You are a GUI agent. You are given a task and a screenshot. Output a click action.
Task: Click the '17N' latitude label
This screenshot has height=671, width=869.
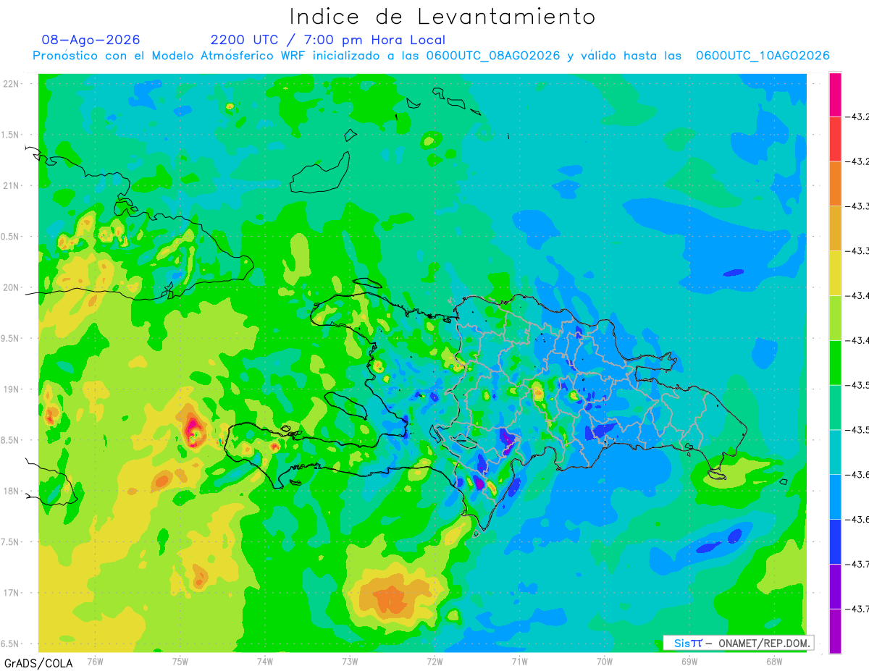tap(12, 593)
